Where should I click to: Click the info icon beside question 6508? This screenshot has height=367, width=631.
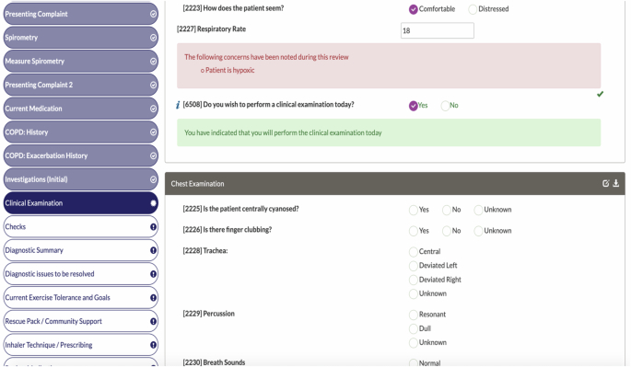tap(178, 105)
